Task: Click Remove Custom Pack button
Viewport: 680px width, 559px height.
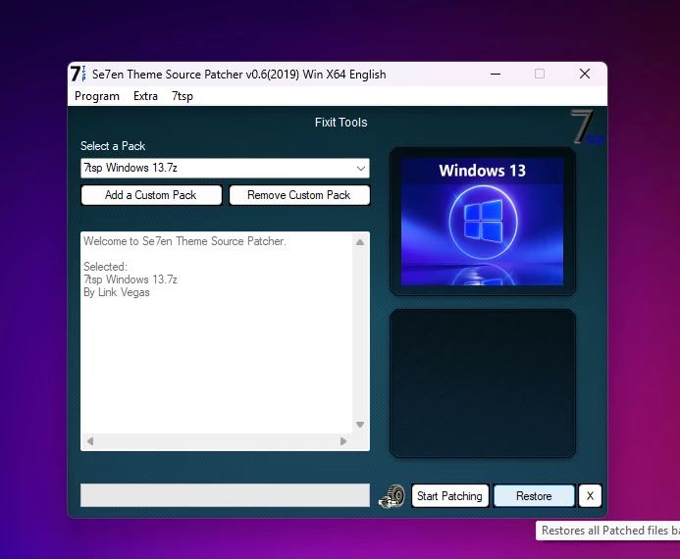Action: [x=299, y=195]
